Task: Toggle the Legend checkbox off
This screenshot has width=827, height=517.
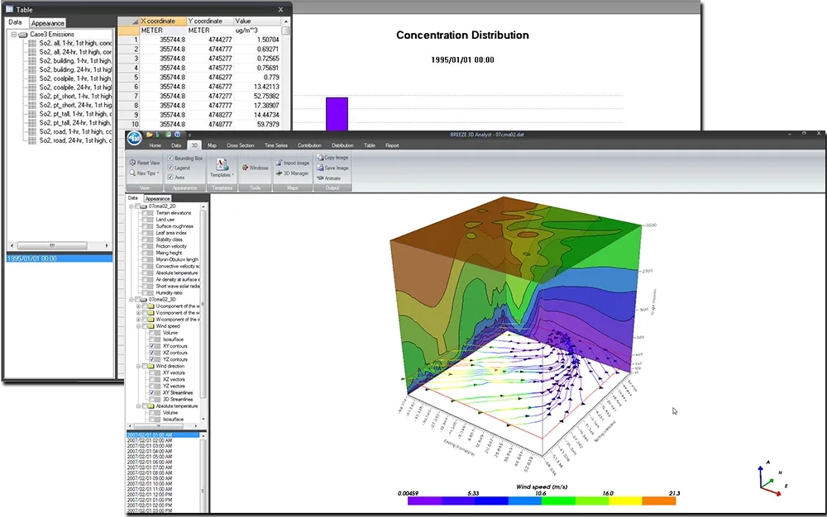Action: click(170, 168)
